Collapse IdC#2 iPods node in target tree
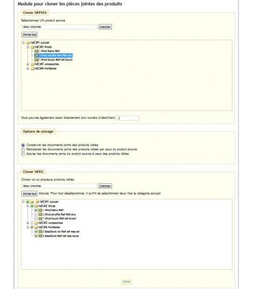The image size is (253, 289). 28,206
